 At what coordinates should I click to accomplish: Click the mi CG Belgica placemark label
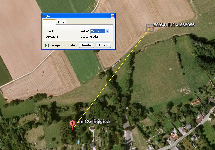(94, 122)
